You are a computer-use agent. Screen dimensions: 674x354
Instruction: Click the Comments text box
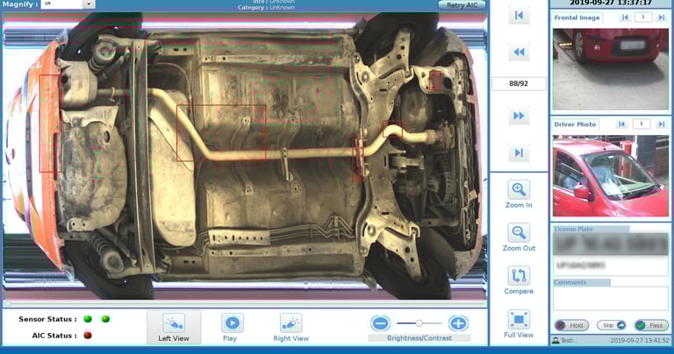coord(611,299)
